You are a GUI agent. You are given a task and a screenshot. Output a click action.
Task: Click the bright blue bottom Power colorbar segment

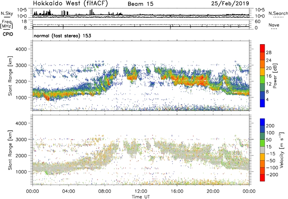pos(262,103)
